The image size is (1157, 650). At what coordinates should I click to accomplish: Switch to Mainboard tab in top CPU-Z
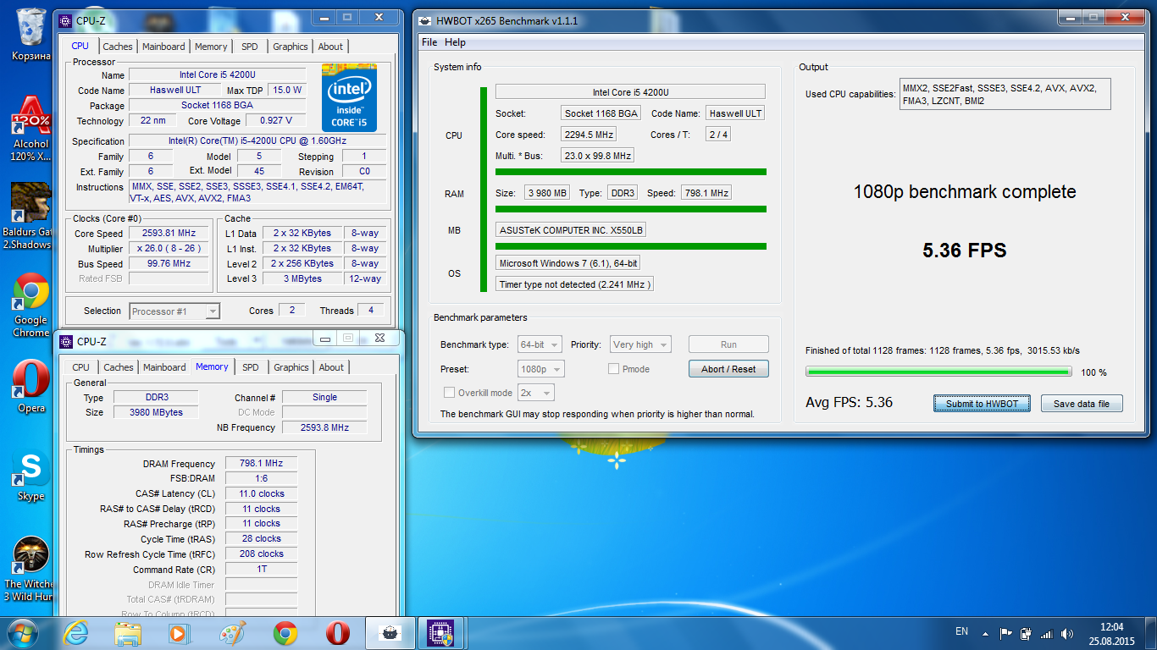point(163,47)
